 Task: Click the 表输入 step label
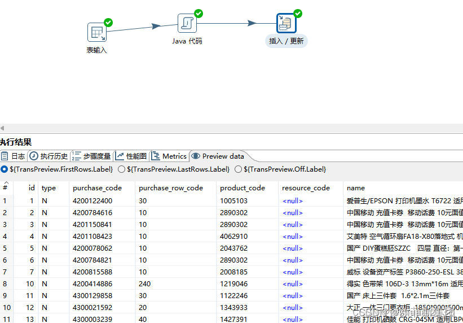96,50
